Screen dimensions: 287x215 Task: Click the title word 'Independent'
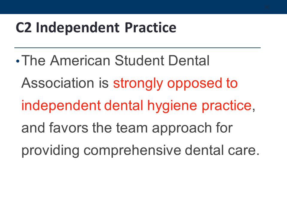point(78,28)
